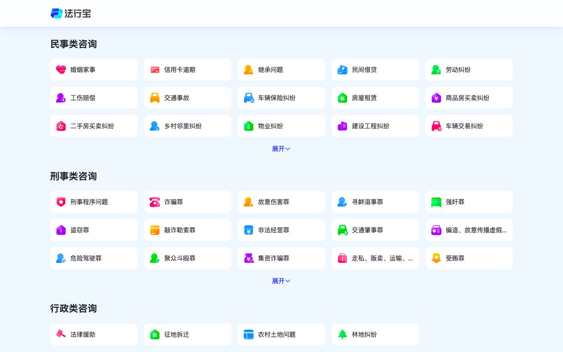The image size is (563, 352).
Task: Click the 民间借贷 card
Action: click(x=375, y=69)
